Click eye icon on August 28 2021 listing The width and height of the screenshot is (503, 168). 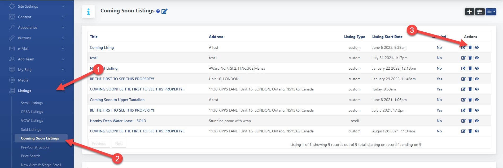tap(477, 131)
